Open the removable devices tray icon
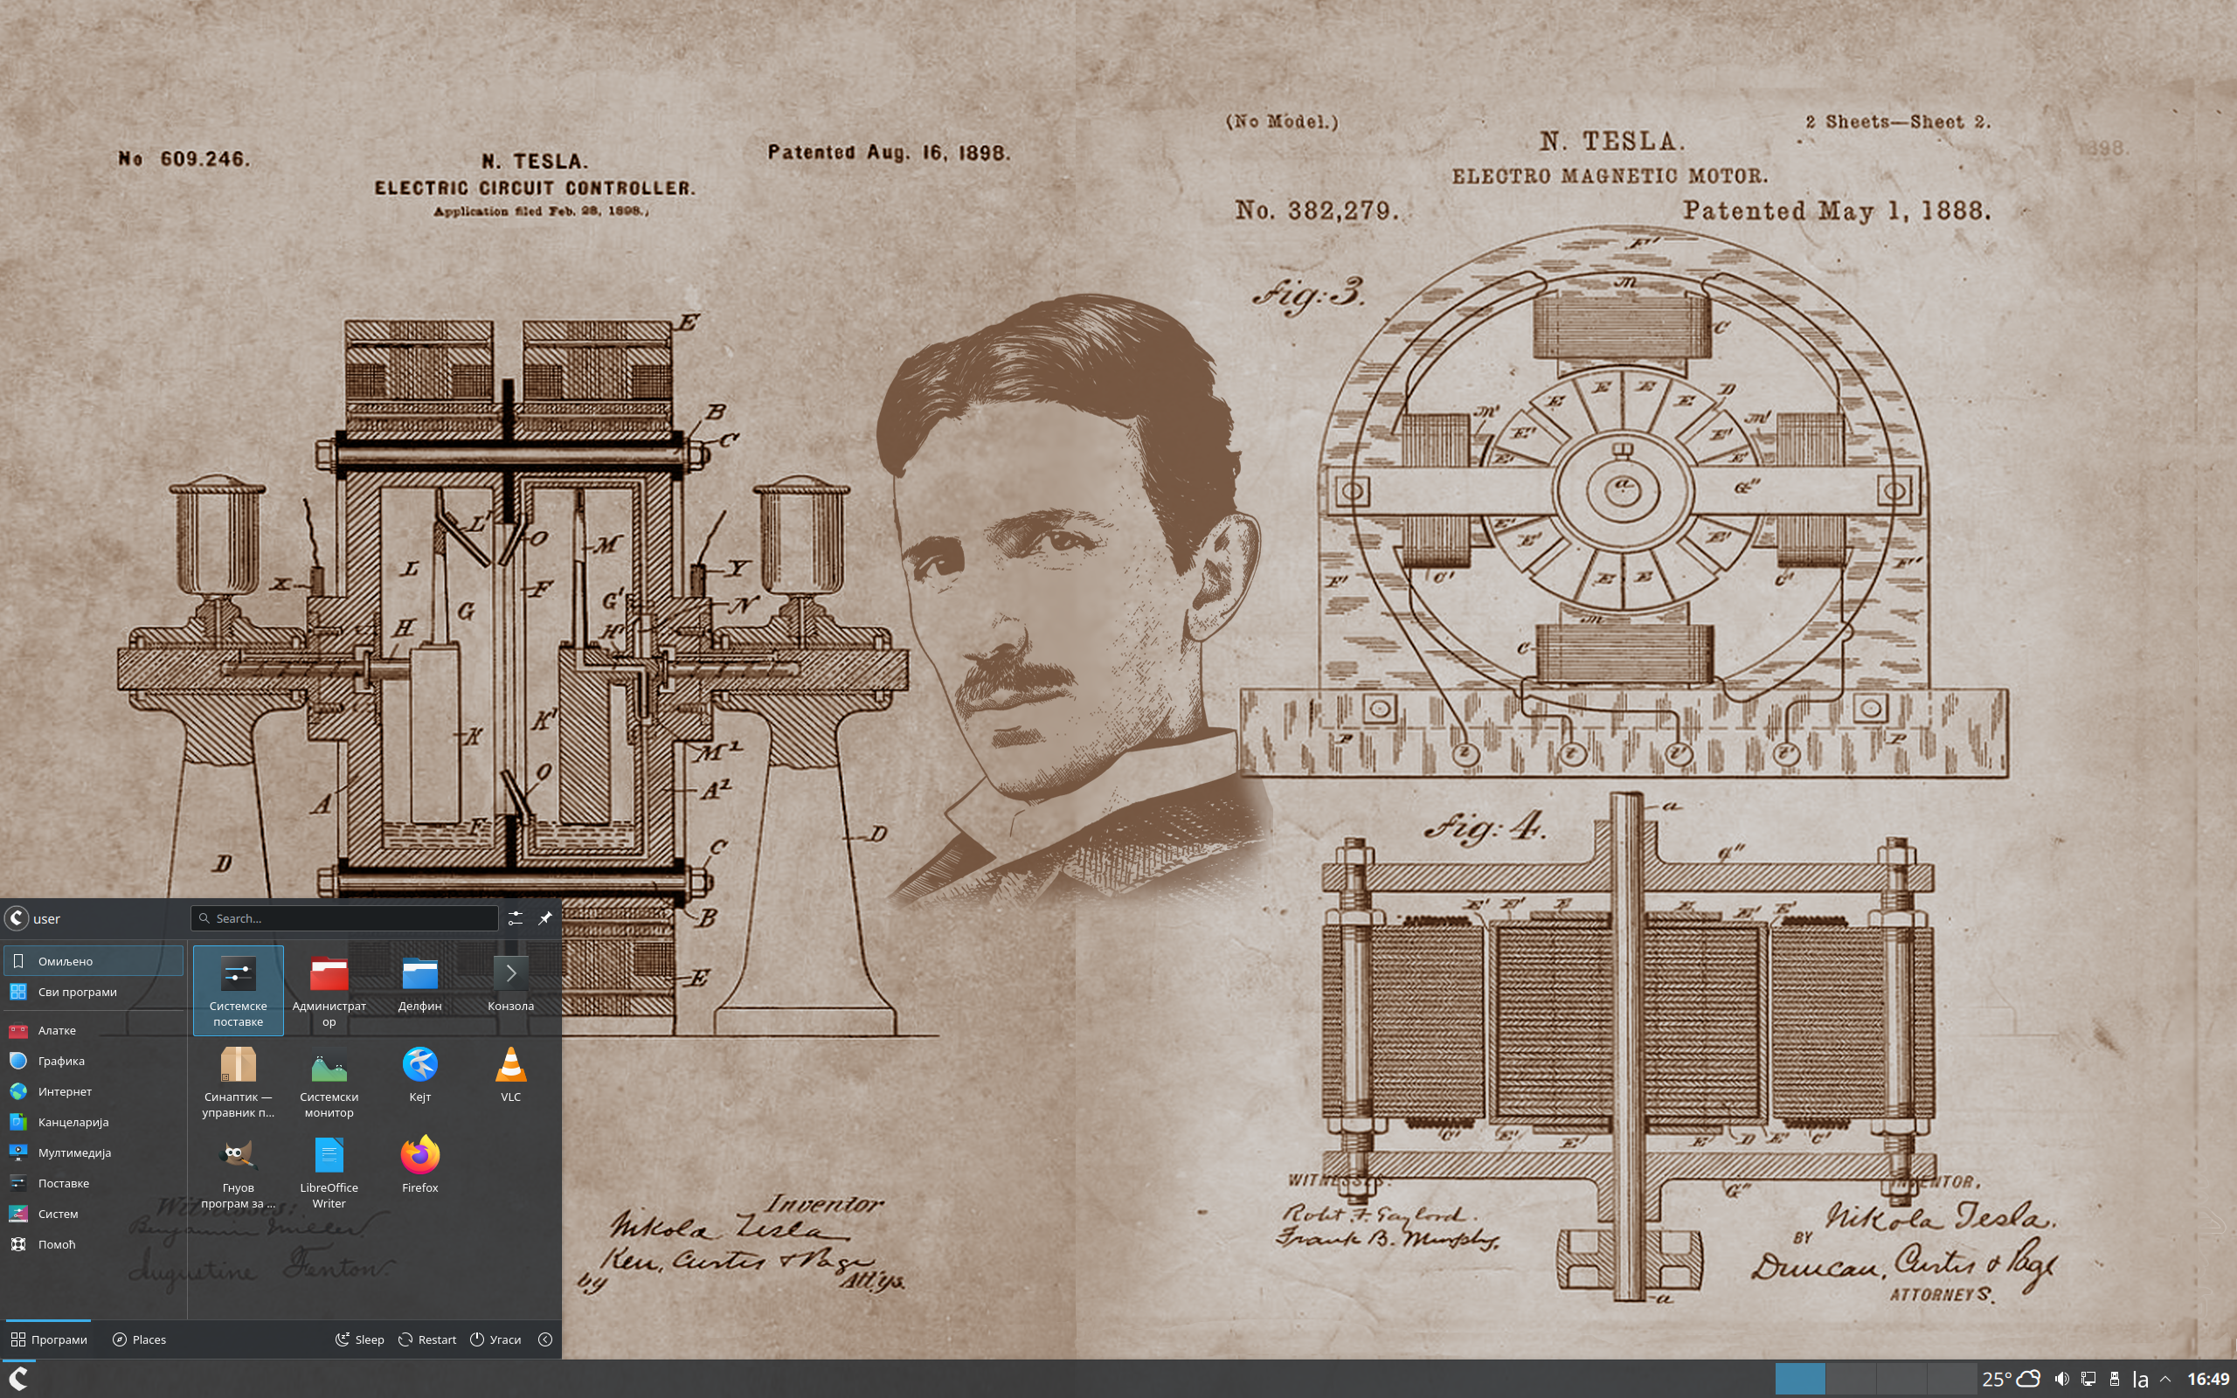 [x=2114, y=1379]
